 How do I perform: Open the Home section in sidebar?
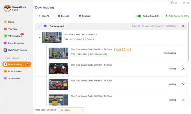click(11, 22)
